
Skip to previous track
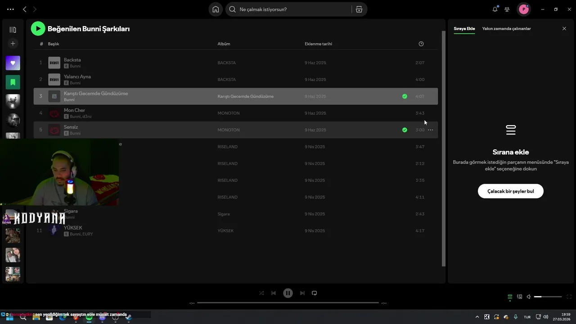point(274,293)
